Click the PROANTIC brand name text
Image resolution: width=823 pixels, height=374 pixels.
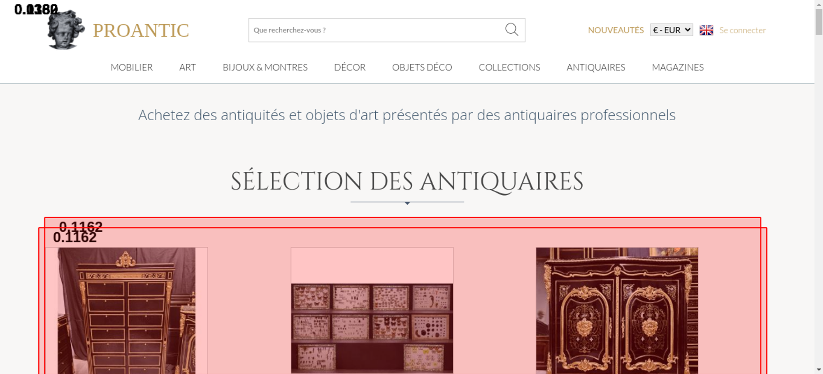pyautogui.click(x=141, y=30)
